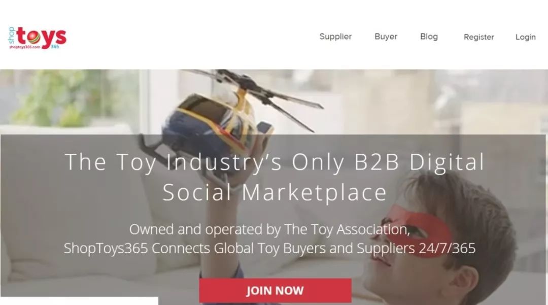Viewport: 548px width, 305px height.
Task: Click the red ball in the toys logo
Action: 33,38
